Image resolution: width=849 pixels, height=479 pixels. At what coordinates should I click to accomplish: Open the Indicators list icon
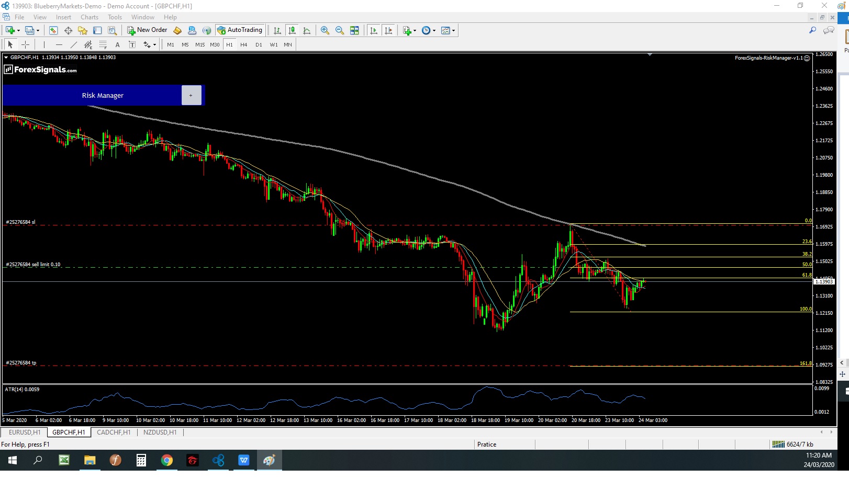pos(407,30)
